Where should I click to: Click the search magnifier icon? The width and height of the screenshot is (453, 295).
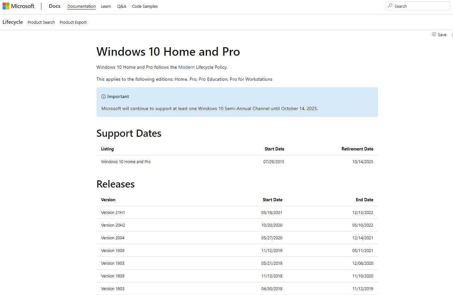(x=390, y=6)
